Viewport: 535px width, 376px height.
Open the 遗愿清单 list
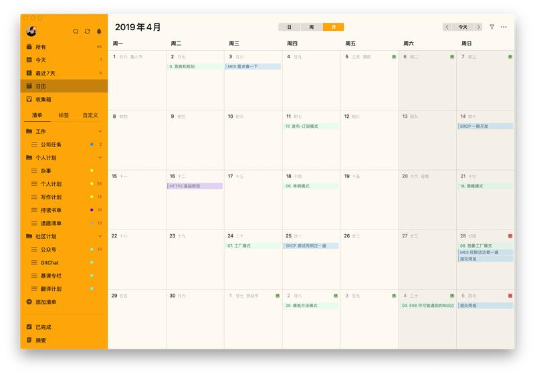(x=64, y=223)
